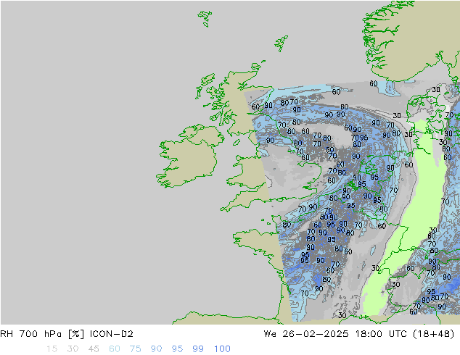Pick the 90 legend value
This screenshot has height=355, width=460.
tap(157, 348)
